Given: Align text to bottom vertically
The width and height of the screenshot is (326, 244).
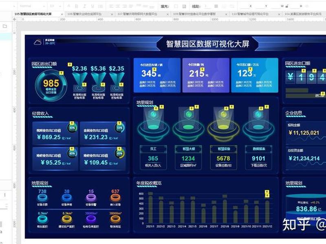Looking at the screenshot, I should click(152, 7).
